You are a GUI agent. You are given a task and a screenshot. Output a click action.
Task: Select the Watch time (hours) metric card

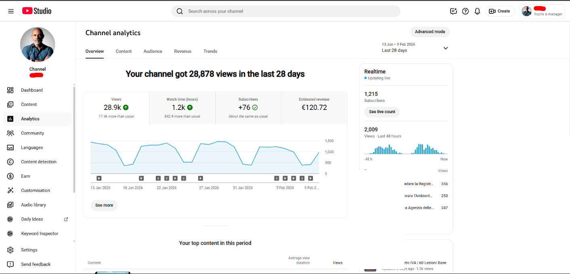tap(182, 107)
